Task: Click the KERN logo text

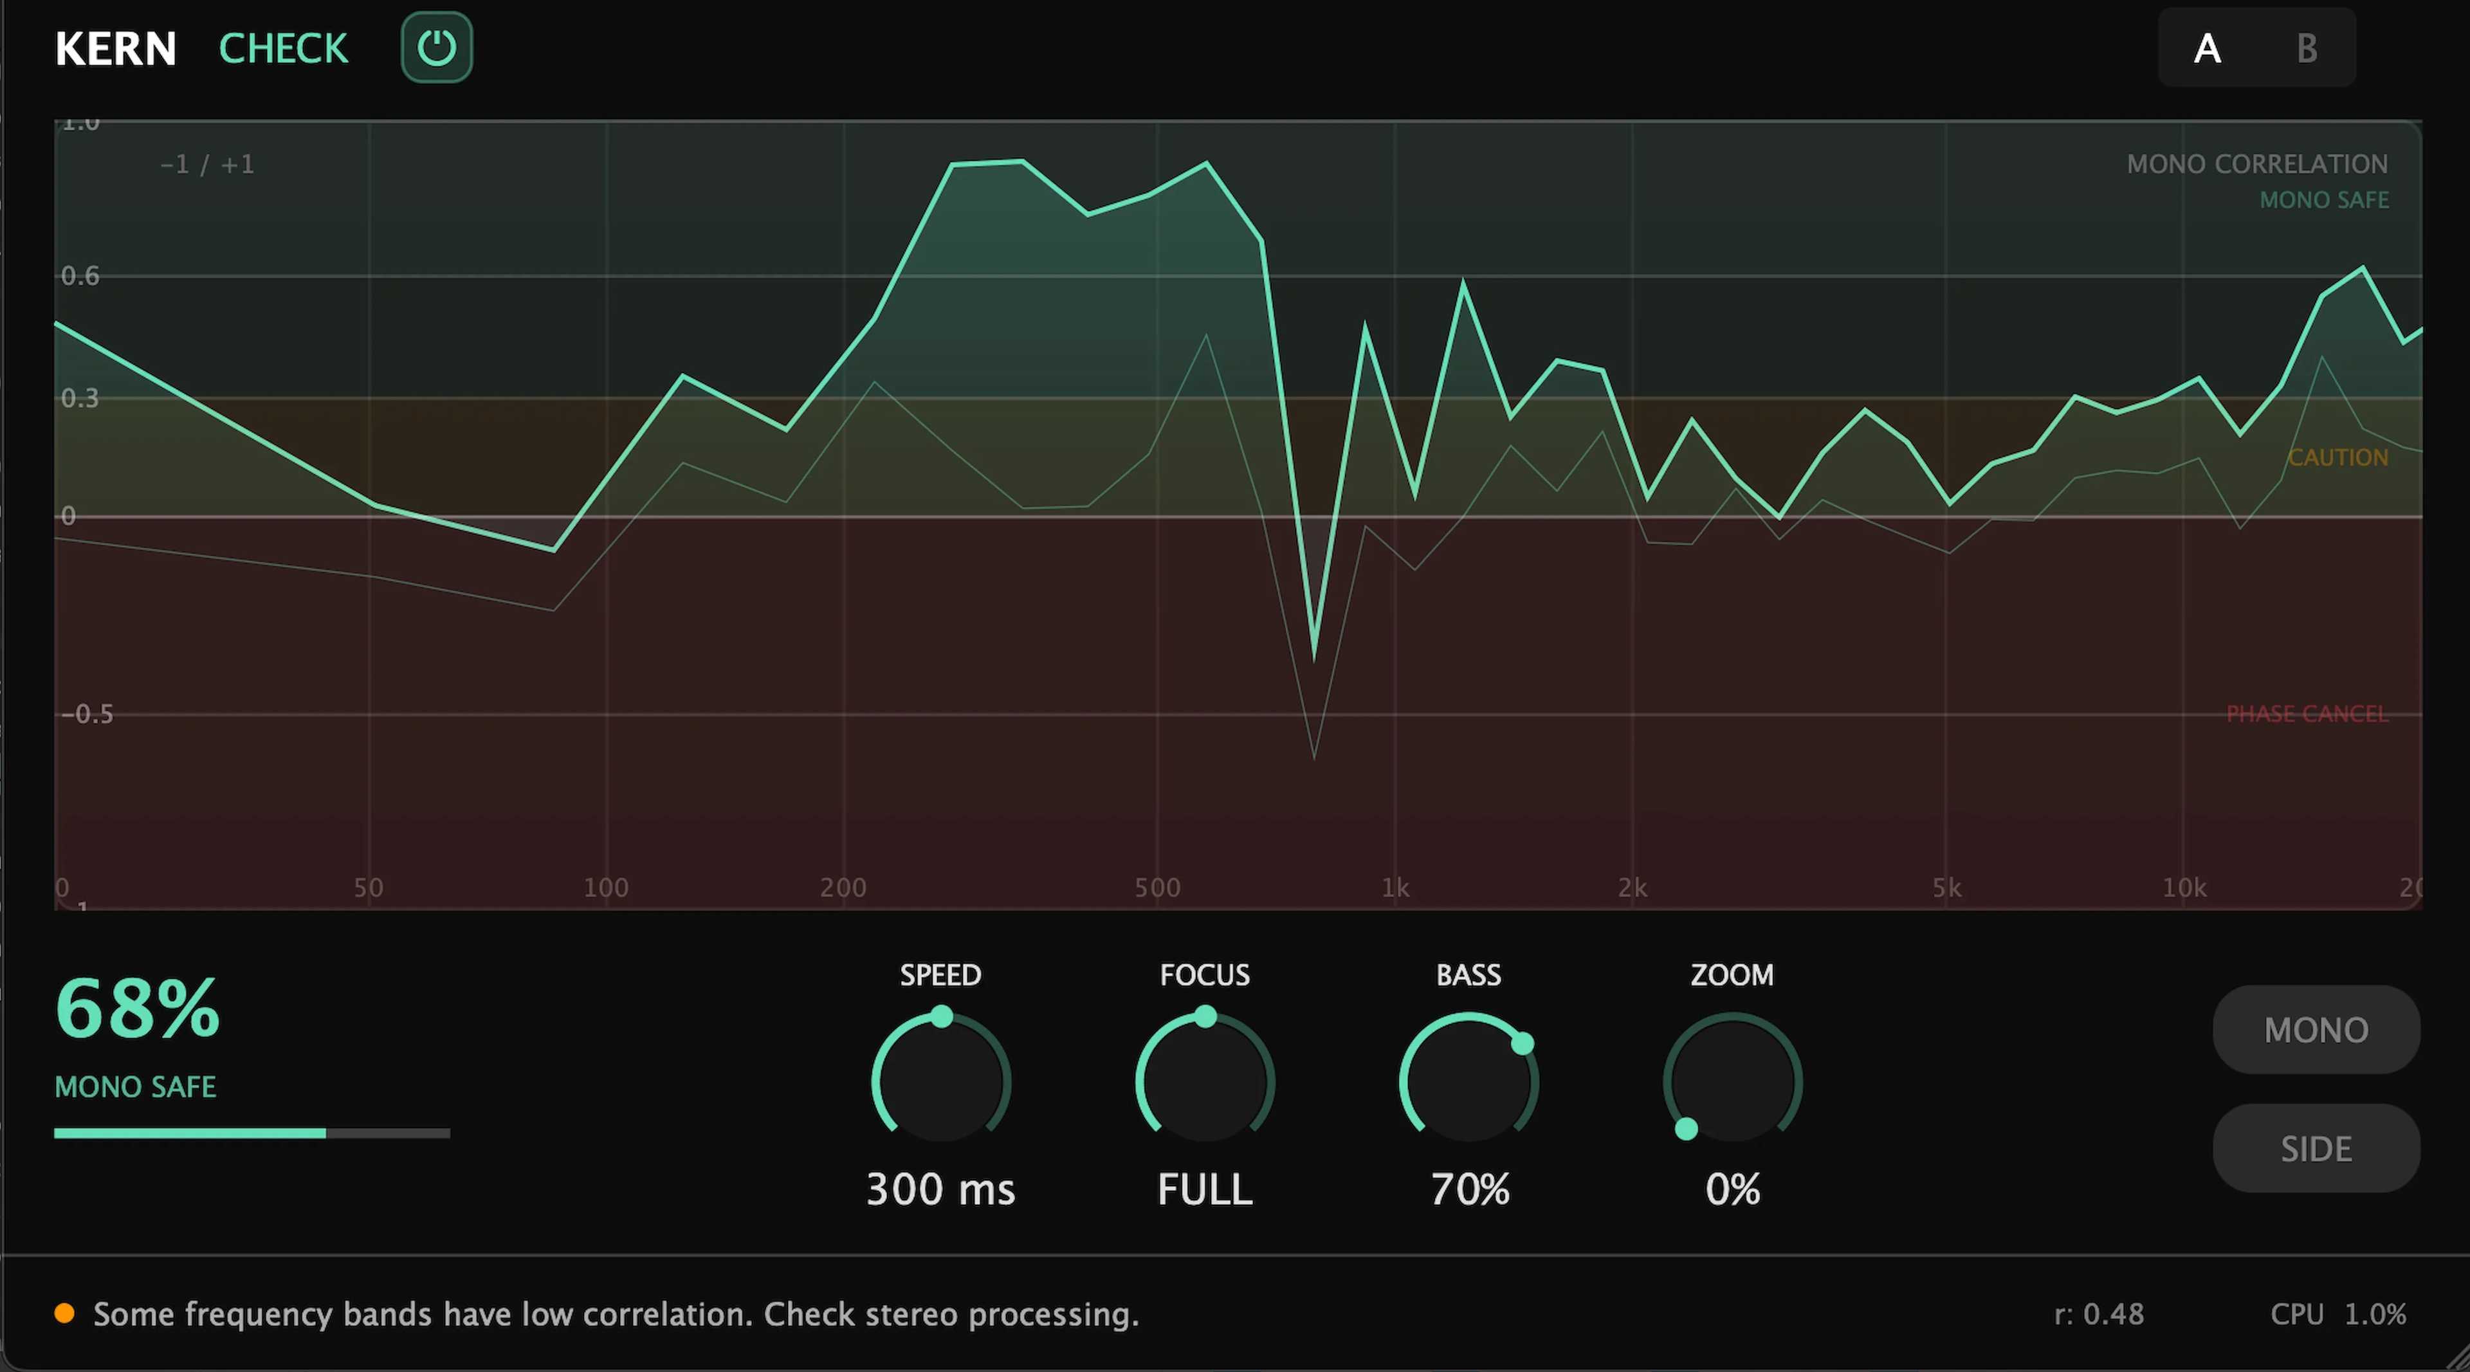Action: 116,48
